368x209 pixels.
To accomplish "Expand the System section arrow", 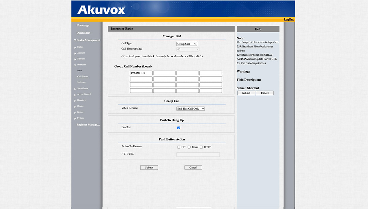I will 75,118.
